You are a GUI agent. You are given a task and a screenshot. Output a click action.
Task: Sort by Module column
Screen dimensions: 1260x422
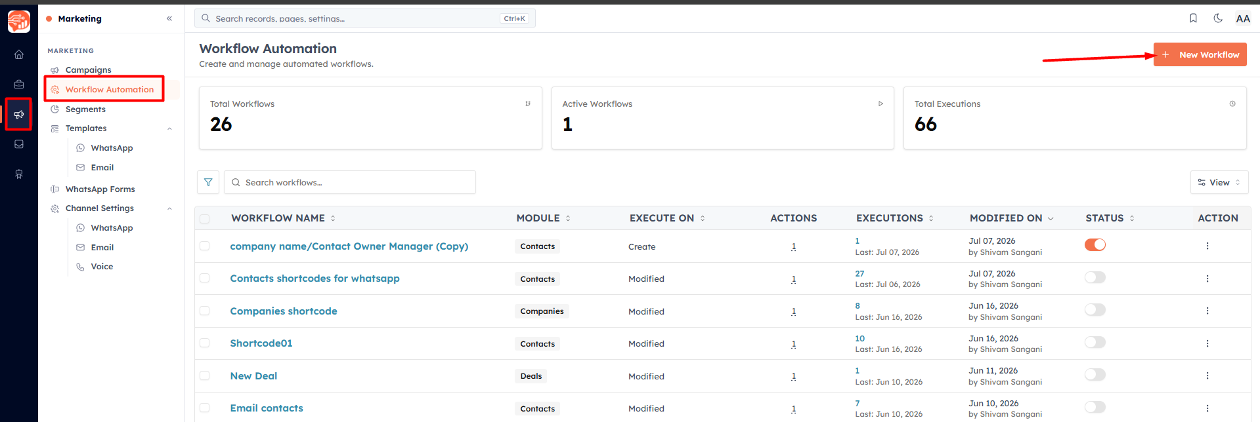[544, 218]
